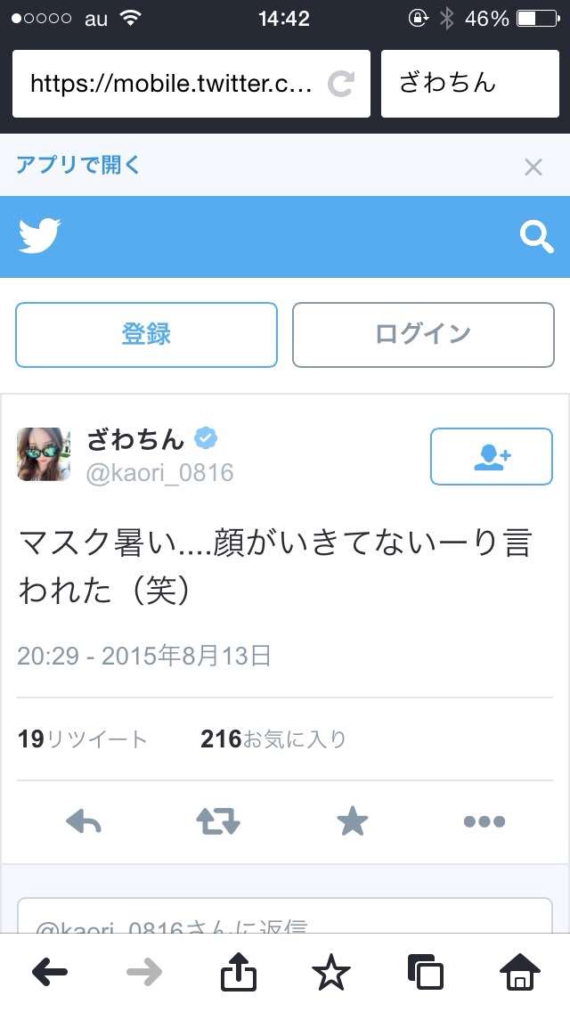Reply to the tweet with arrow icon
The width and height of the screenshot is (570, 1012).
point(84,821)
